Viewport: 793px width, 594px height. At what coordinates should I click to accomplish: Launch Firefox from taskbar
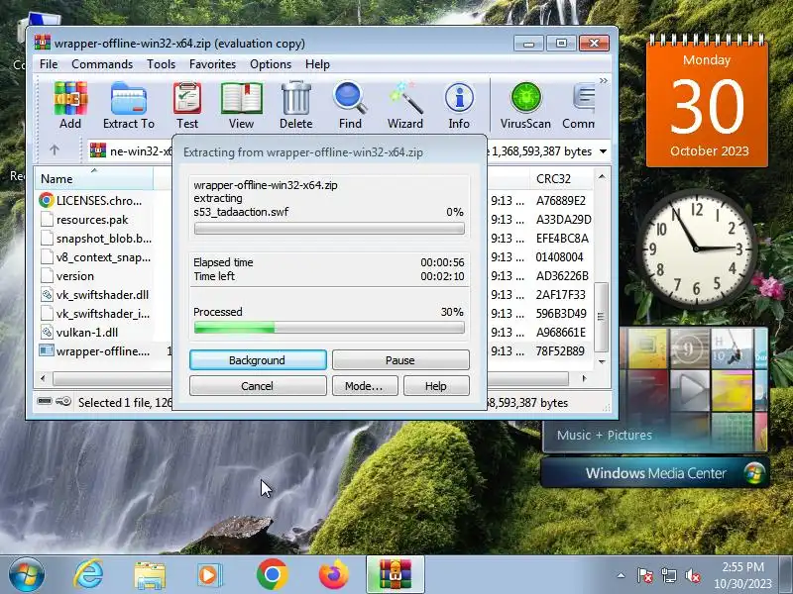click(x=334, y=575)
